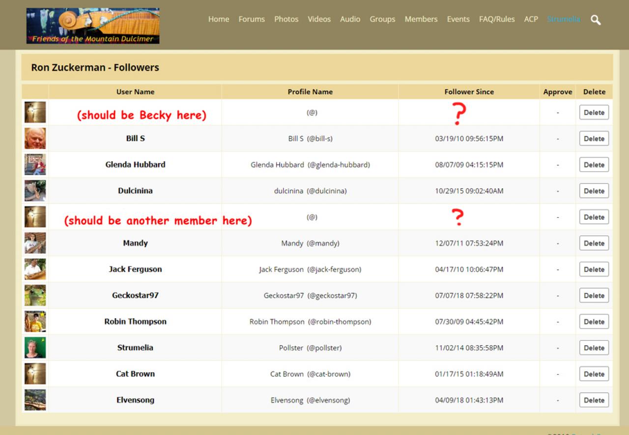Open Geckostar97 frog avatar thumbnail
The height and width of the screenshot is (435, 629).
click(35, 295)
